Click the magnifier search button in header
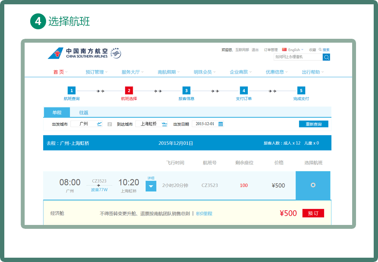 point(326,57)
